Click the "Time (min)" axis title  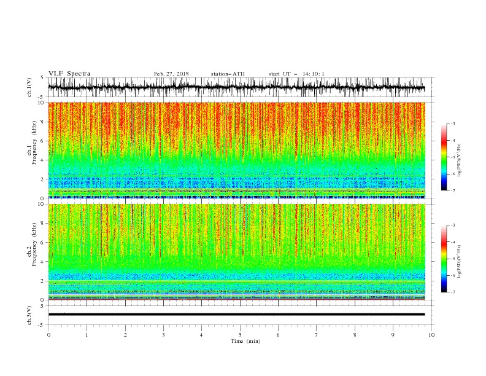click(245, 341)
